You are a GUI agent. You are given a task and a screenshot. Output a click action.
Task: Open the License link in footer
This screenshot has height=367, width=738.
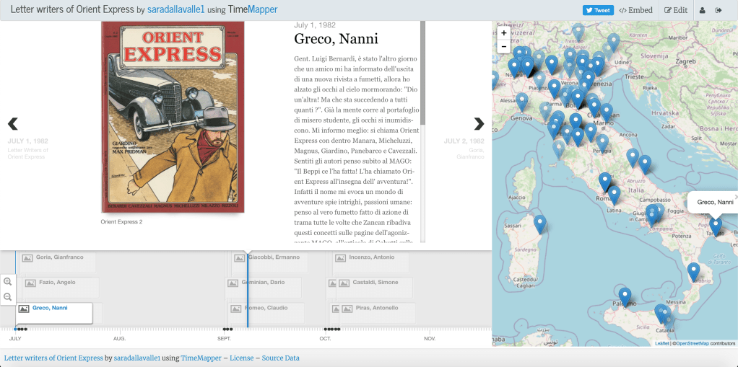241,358
